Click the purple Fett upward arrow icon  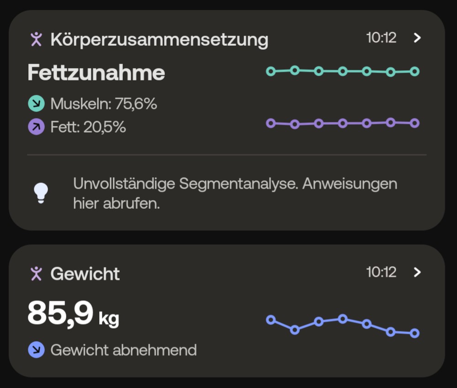coord(36,127)
